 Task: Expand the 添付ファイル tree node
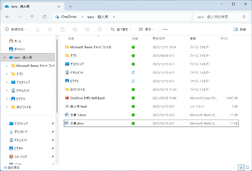7,107
